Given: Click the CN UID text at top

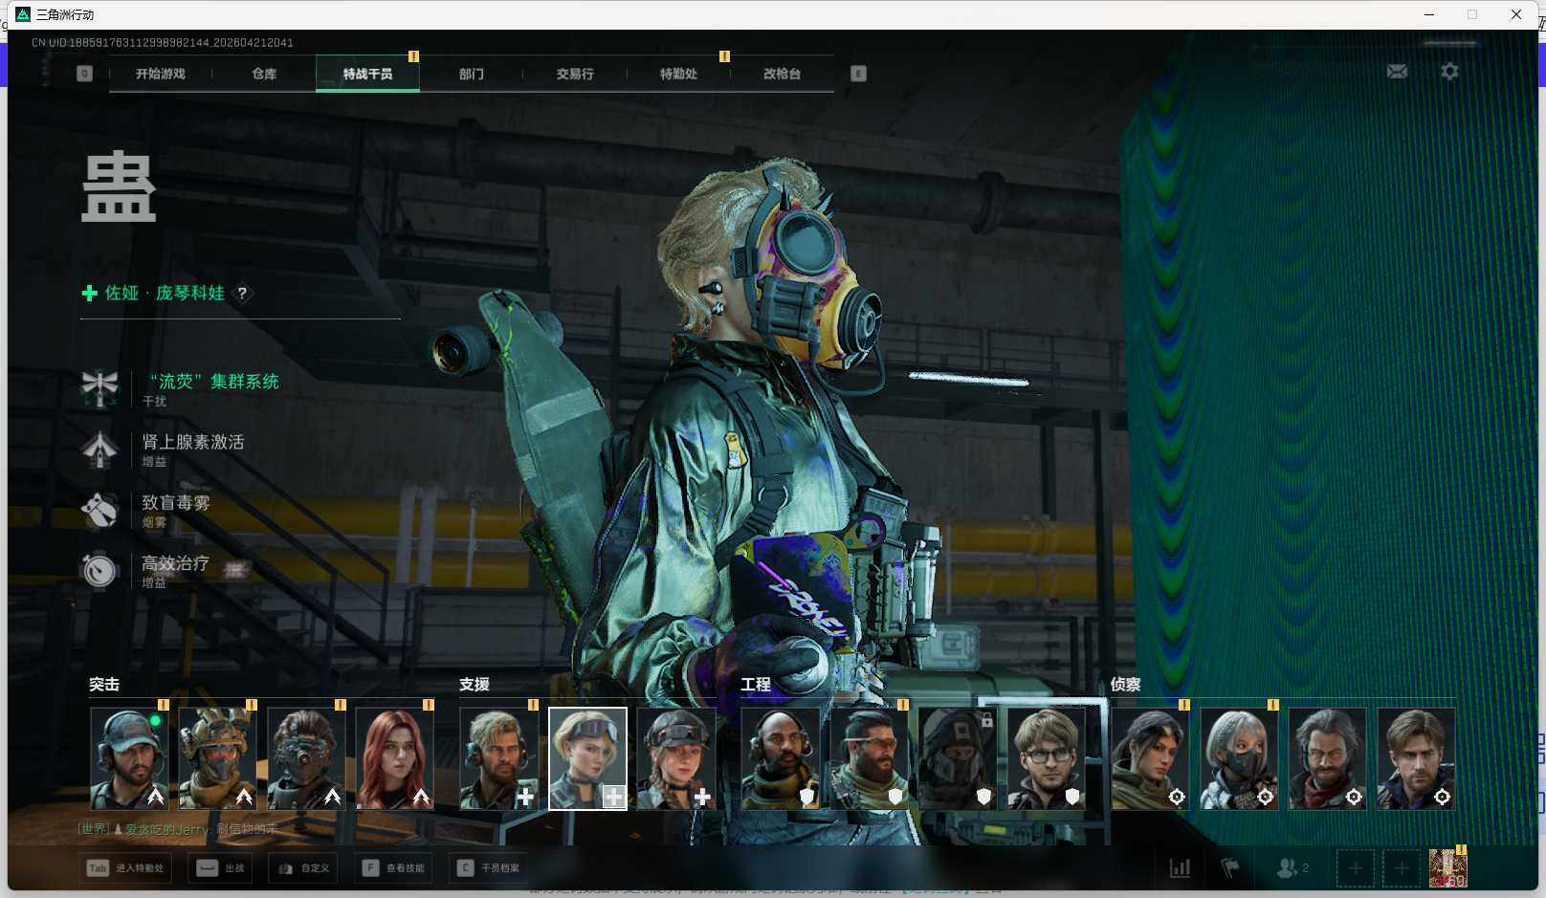Looking at the screenshot, I should click(163, 43).
